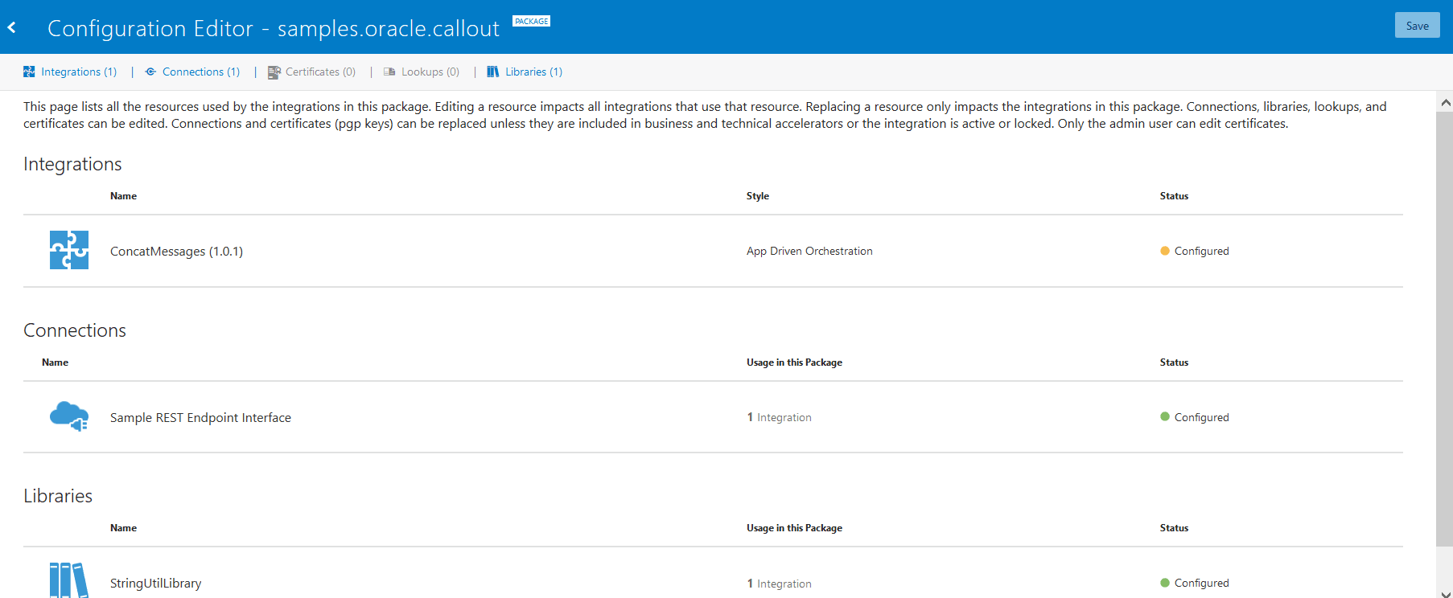This screenshot has width=1453, height=598.
Task: Go back using the left arrow icon
Action: 12,28
